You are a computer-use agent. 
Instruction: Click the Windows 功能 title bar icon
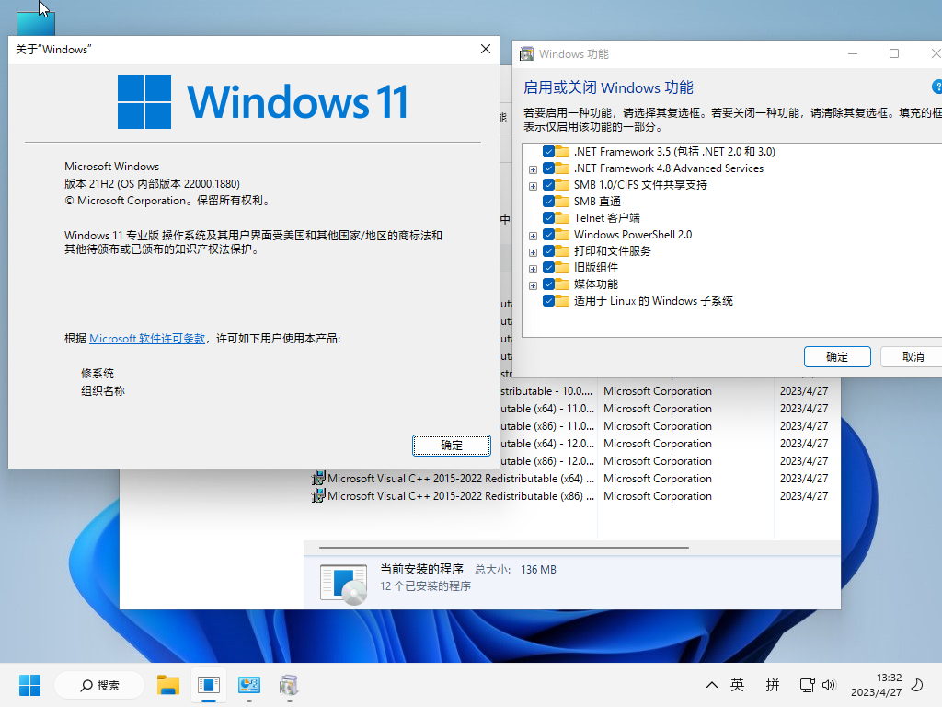(x=526, y=54)
